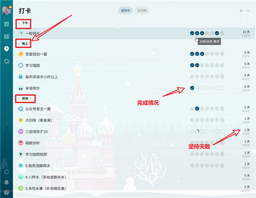Viewport: 256px width, 198px height.
Task: Collapse the 晚上 section
Action: [x=19, y=44]
